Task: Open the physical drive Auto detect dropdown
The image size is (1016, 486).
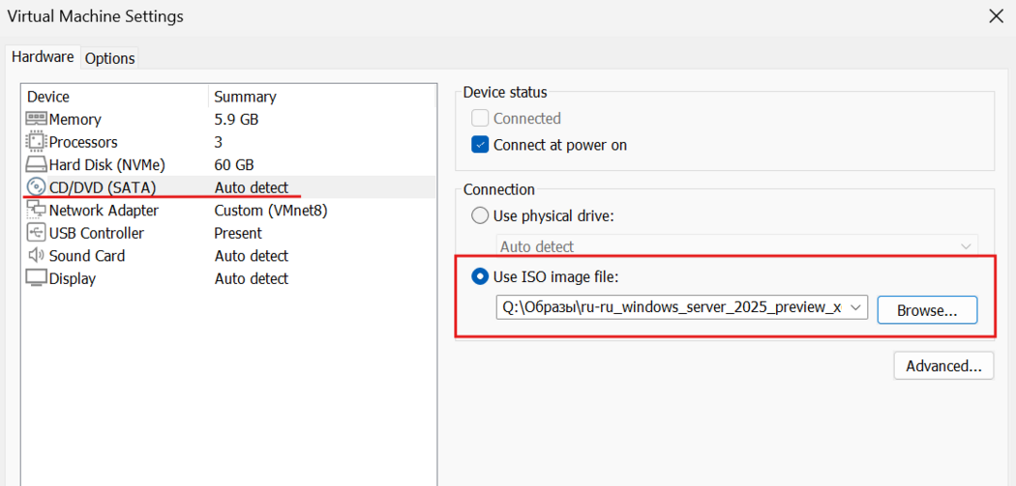Action: [965, 246]
